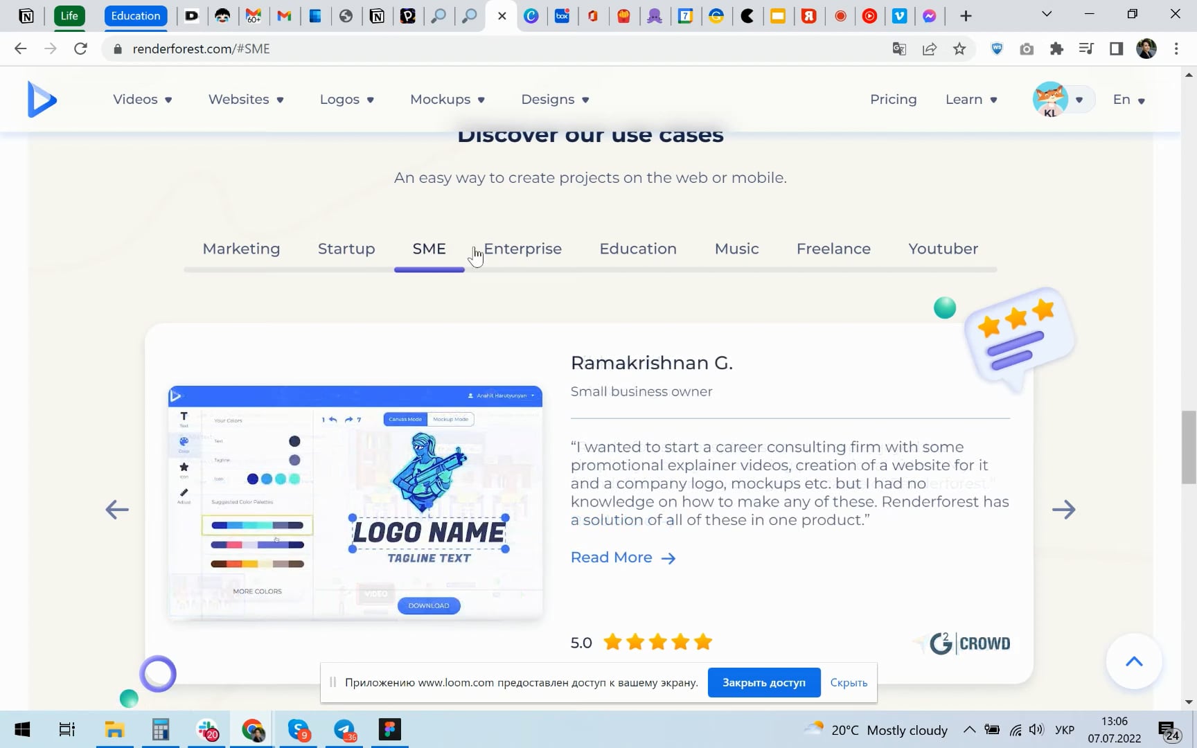Click Скрыть to hide the sharing bar

point(849,682)
